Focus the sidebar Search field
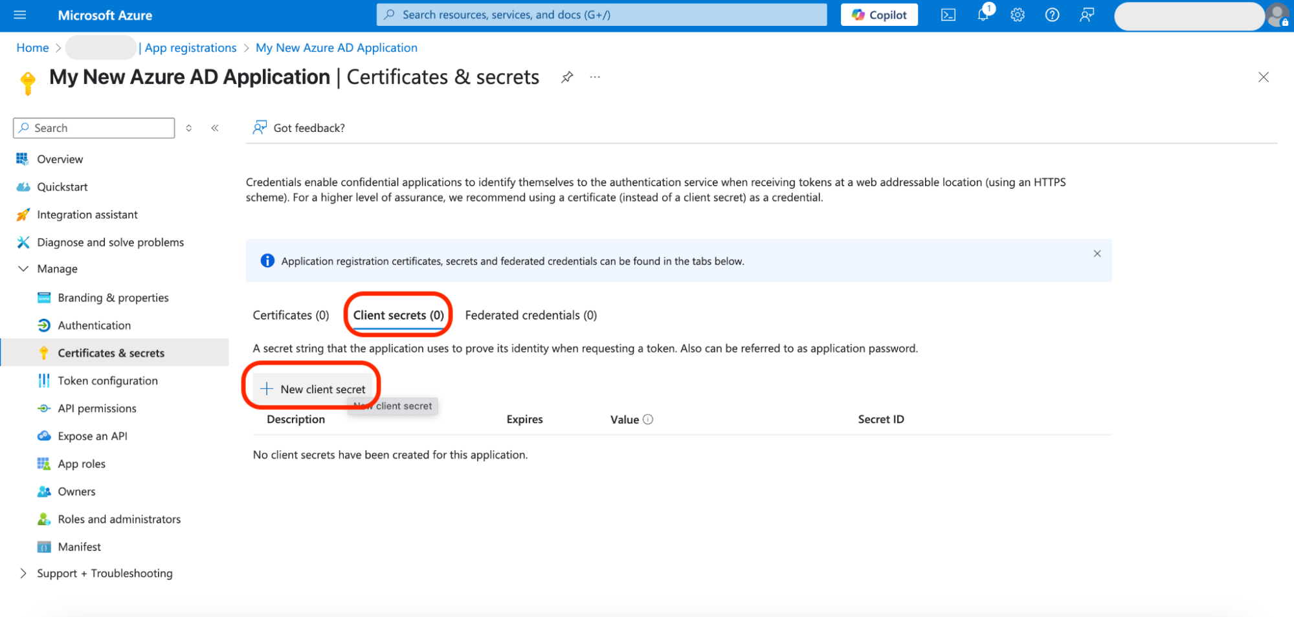This screenshot has height=617, width=1294. [x=94, y=128]
